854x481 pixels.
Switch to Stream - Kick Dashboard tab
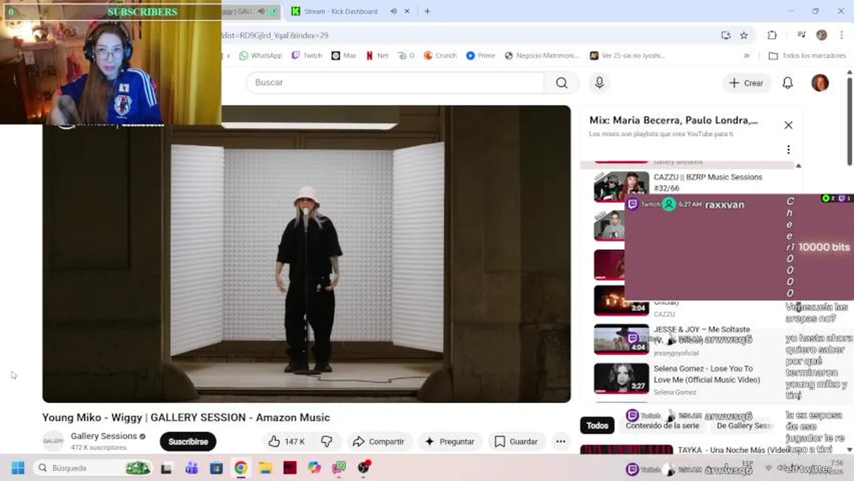[341, 11]
